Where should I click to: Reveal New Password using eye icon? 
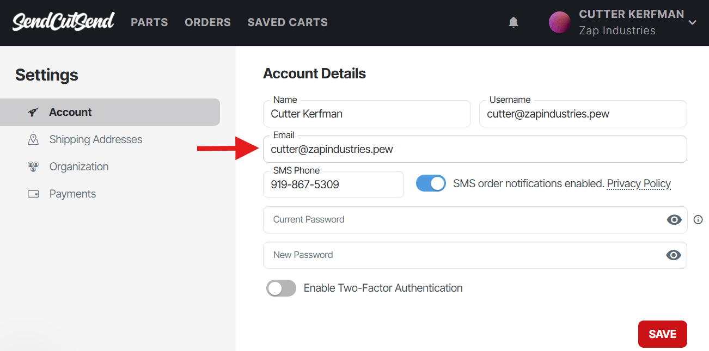point(674,255)
